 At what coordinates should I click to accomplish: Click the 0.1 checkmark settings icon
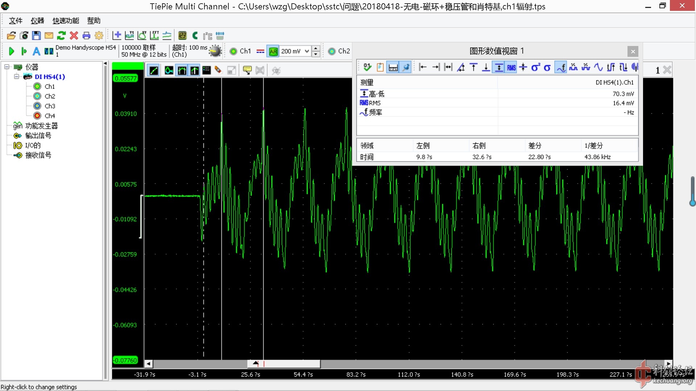tap(367, 67)
